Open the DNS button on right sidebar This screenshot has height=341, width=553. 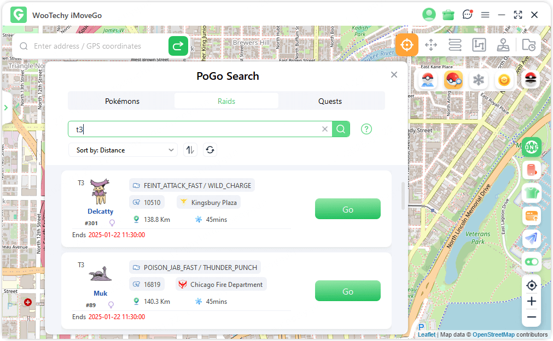[x=531, y=146]
